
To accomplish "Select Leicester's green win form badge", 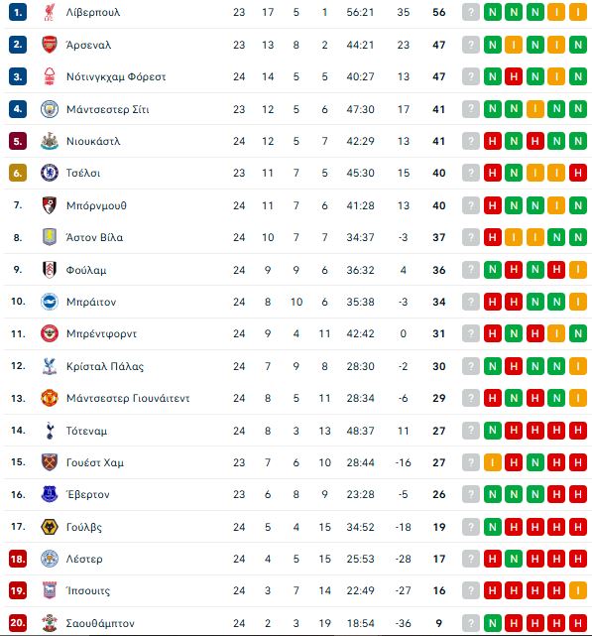I will (x=514, y=559).
